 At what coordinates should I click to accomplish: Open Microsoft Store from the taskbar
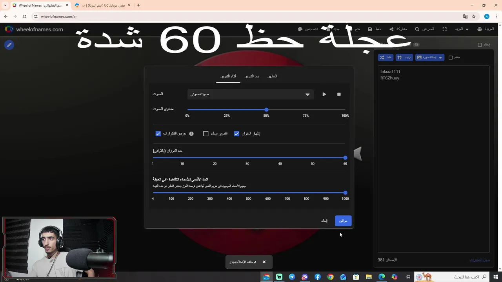[356, 277]
